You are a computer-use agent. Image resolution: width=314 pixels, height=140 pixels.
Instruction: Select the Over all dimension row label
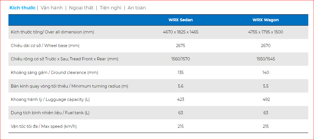tap(52, 32)
